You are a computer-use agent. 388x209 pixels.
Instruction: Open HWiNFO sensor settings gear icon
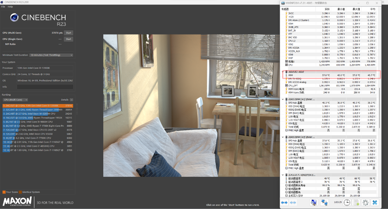pyautogui.click(x=365, y=202)
